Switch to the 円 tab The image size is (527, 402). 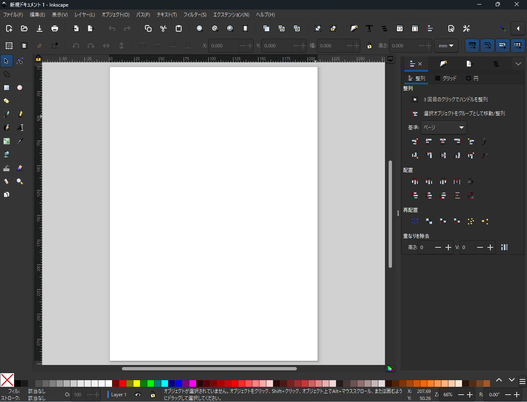[x=472, y=78]
